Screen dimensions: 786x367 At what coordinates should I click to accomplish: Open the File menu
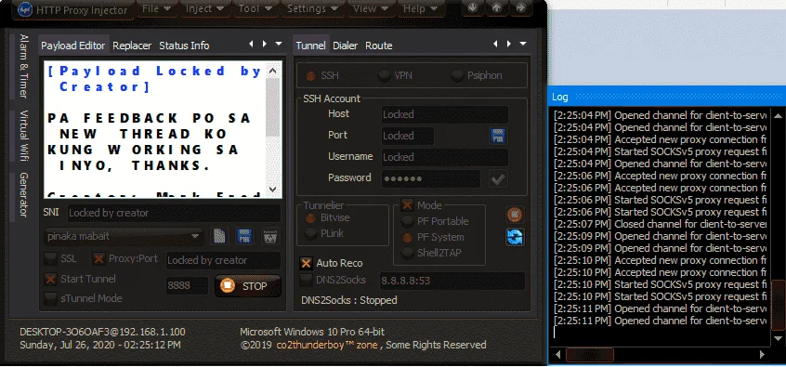(x=156, y=8)
